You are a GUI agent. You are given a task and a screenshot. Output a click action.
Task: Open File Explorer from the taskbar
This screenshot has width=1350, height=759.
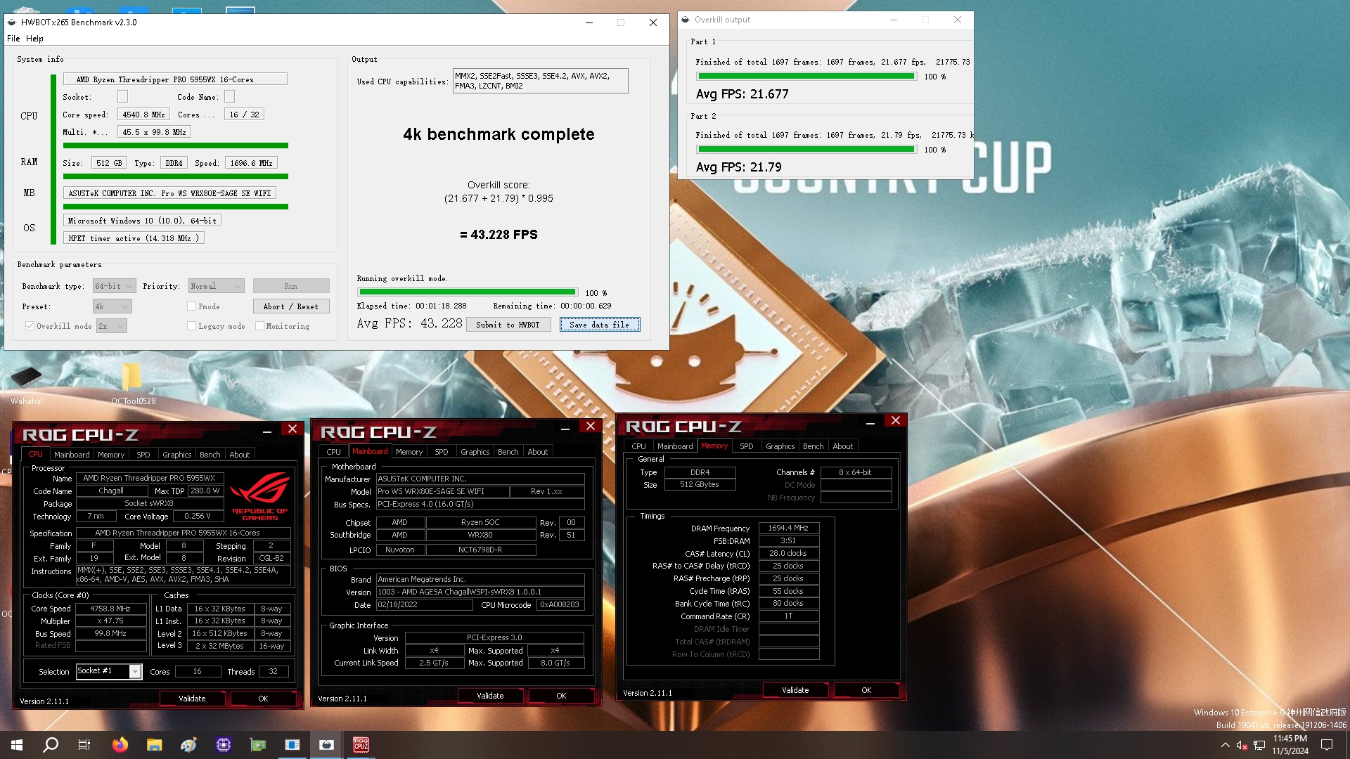tap(155, 745)
